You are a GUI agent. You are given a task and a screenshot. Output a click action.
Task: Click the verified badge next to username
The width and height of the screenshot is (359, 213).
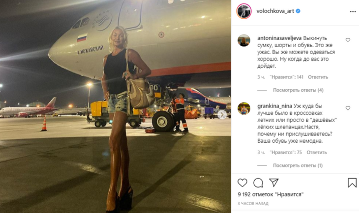tap(298, 11)
